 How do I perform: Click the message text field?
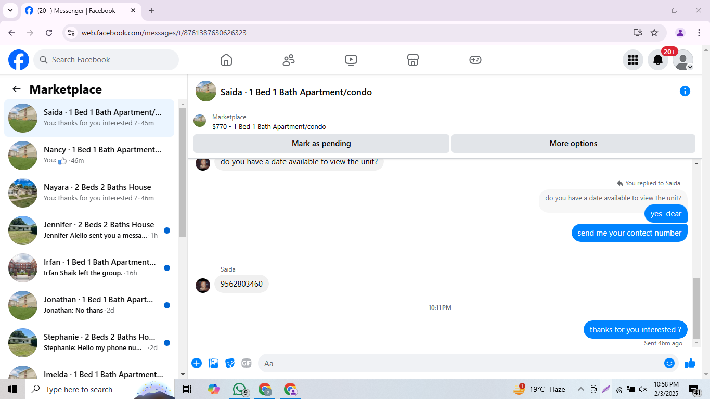[460, 363]
